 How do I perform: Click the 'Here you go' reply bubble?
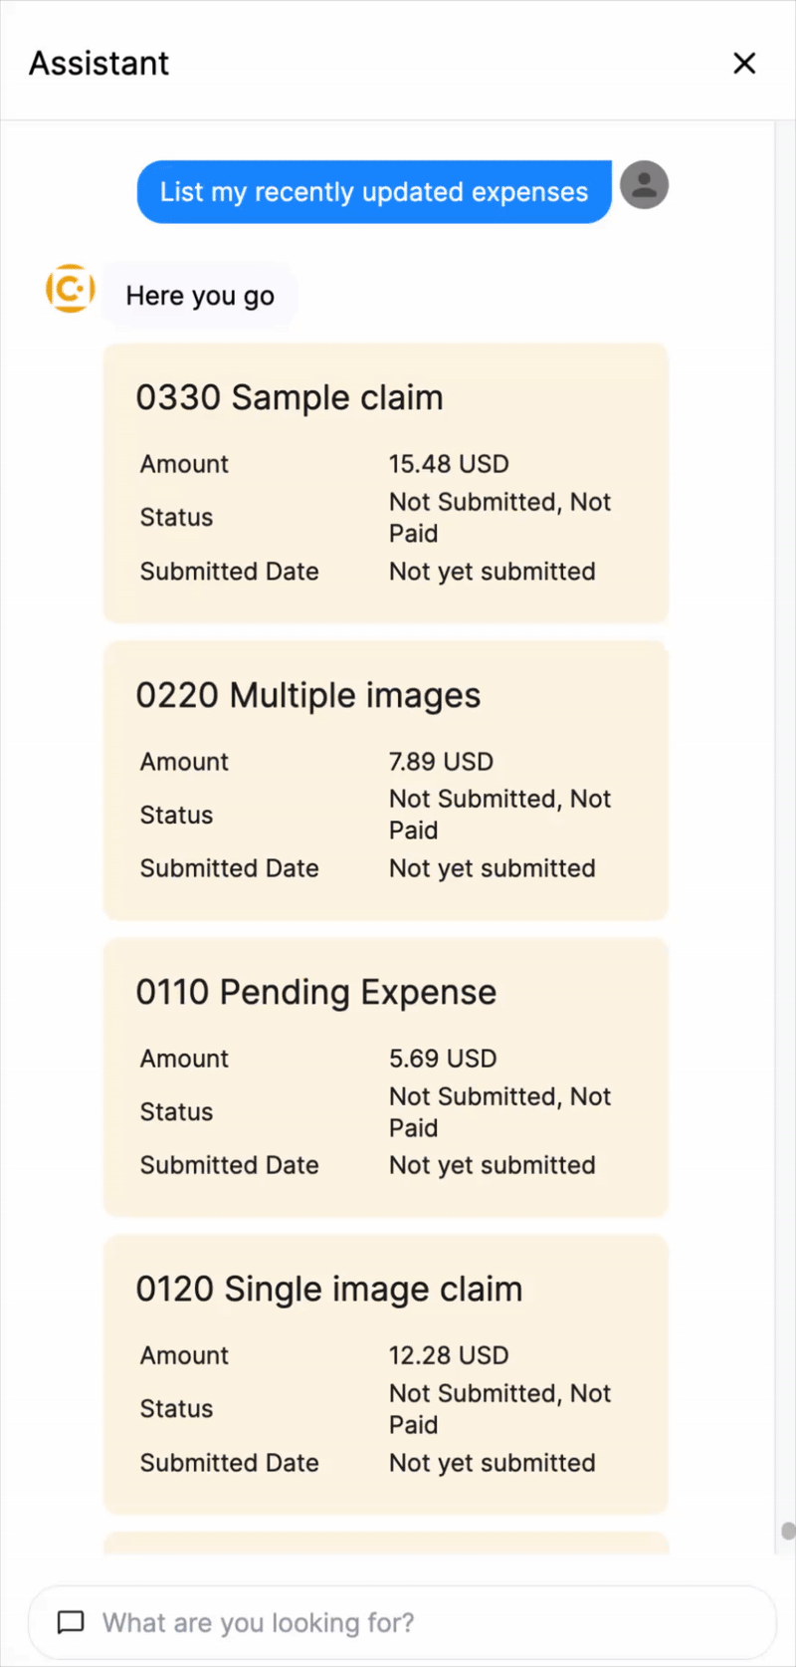(200, 296)
